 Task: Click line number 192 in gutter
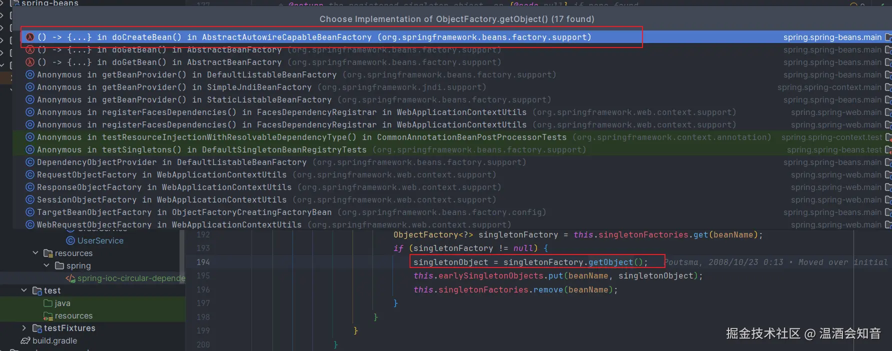203,234
